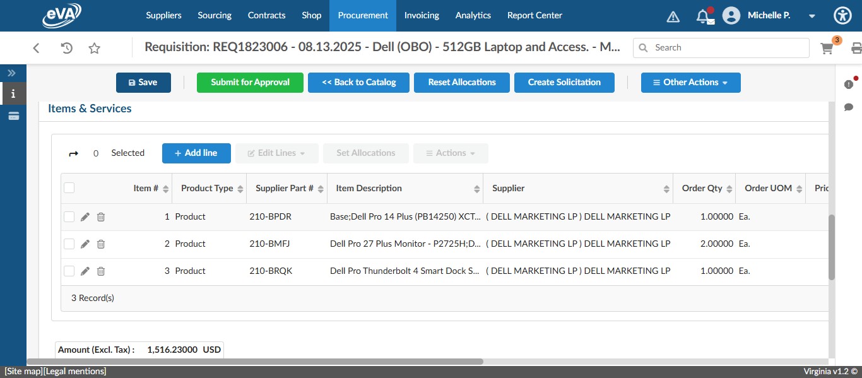Open the Other Actions dropdown
862x378 pixels.
(x=690, y=82)
